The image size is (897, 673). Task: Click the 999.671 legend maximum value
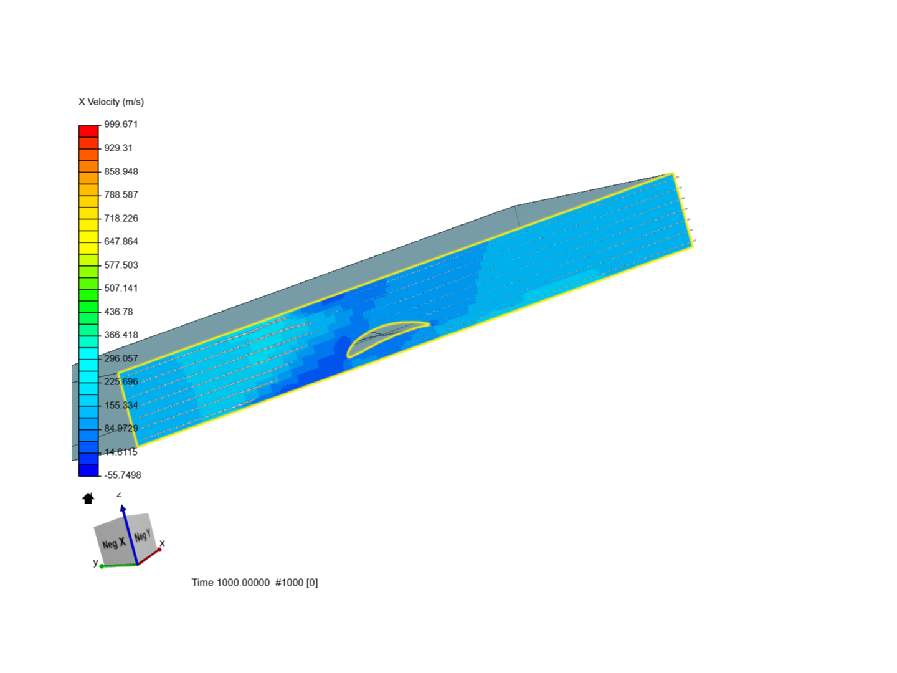(121, 124)
